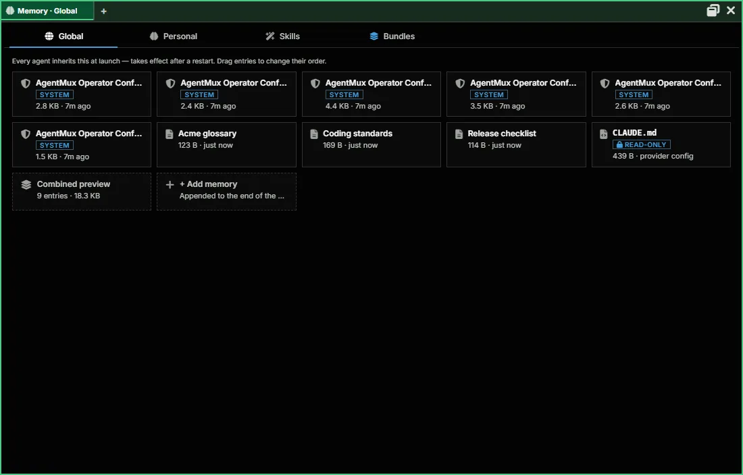
Task: Click shield icon on the 2.6 KB entry
Action: point(605,84)
